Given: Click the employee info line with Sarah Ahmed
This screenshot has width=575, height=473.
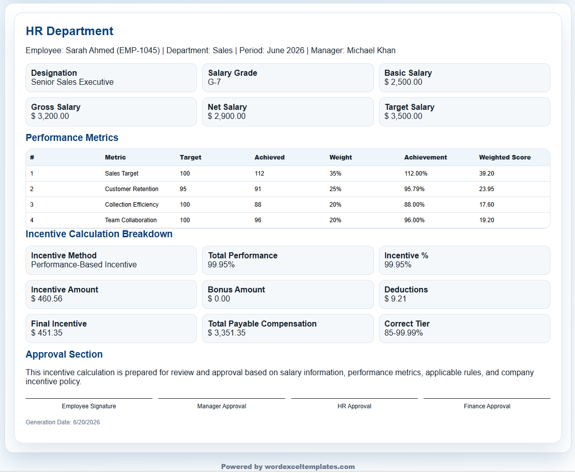Looking at the screenshot, I should coord(211,51).
